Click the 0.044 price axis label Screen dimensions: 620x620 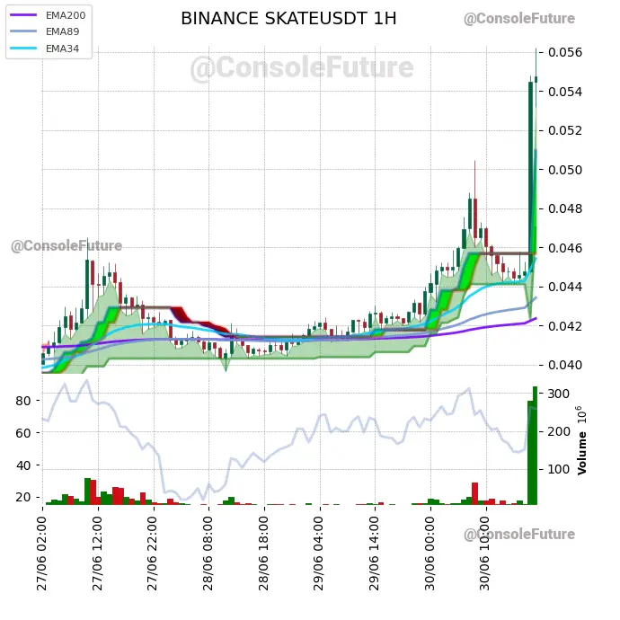565,287
